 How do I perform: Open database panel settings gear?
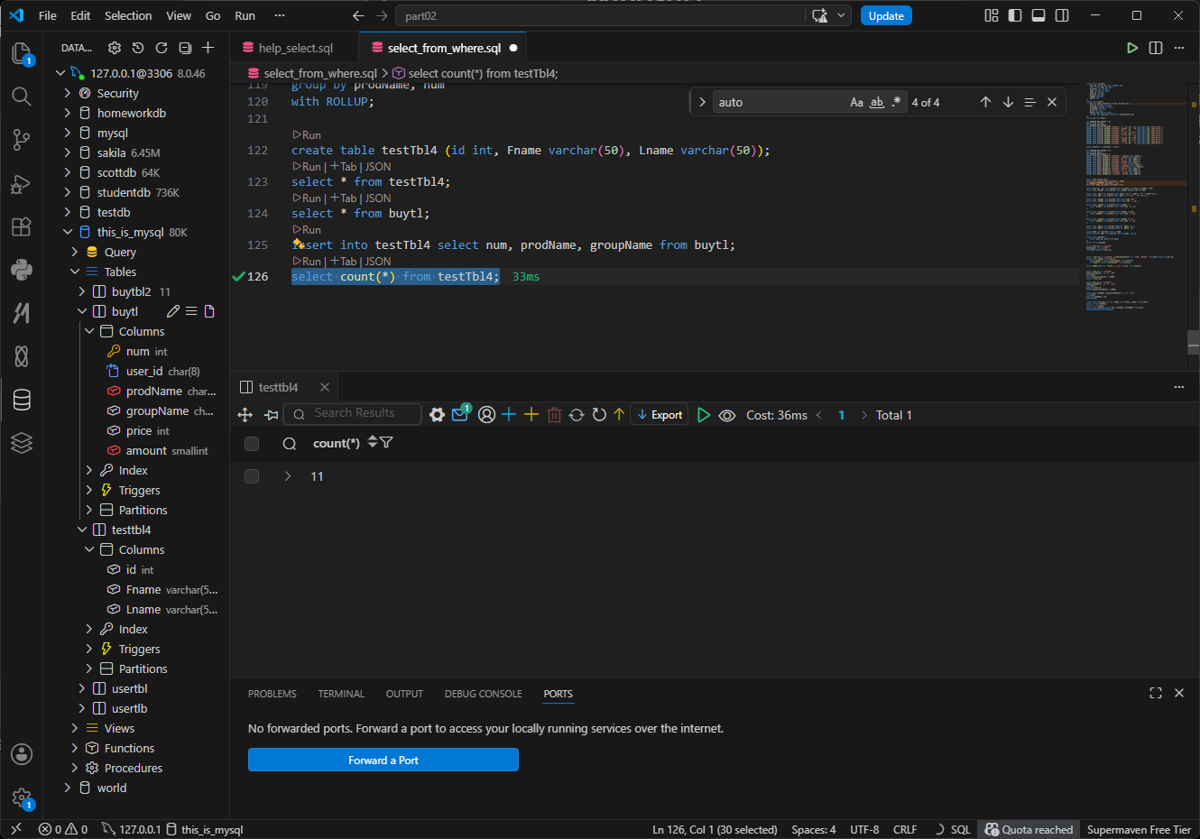tap(115, 48)
